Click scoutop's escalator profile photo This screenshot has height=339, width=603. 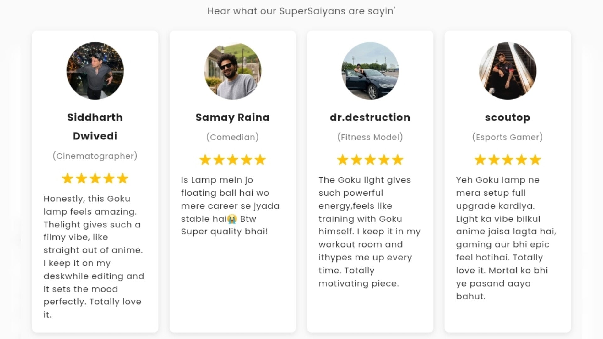[508, 71]
